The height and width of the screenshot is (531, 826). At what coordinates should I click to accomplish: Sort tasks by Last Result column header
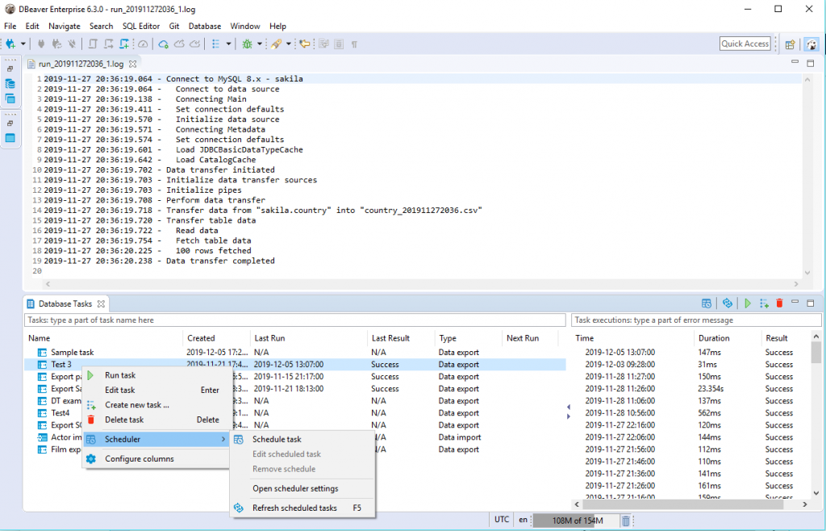click(x=401, y=338)
